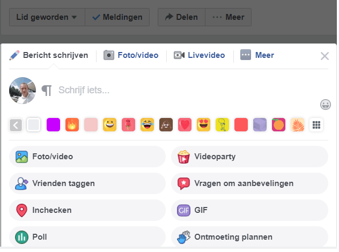Pick the poop emoji background

tap(166, 125)
